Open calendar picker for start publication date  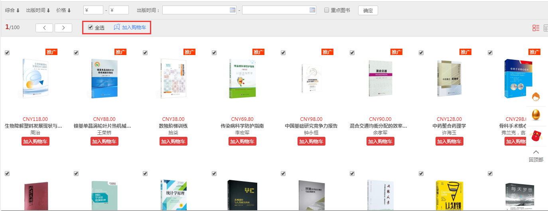pyautogui.click(x=233, y=10)
